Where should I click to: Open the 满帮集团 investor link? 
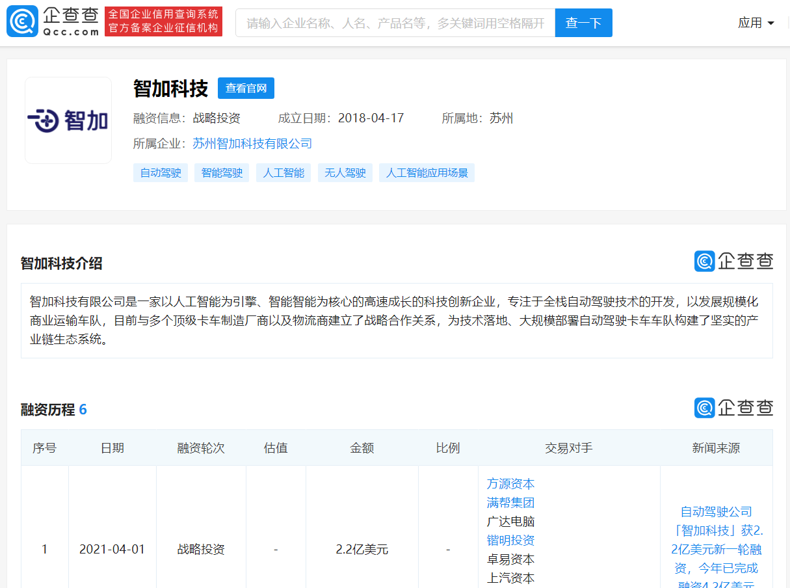[510, 502]
